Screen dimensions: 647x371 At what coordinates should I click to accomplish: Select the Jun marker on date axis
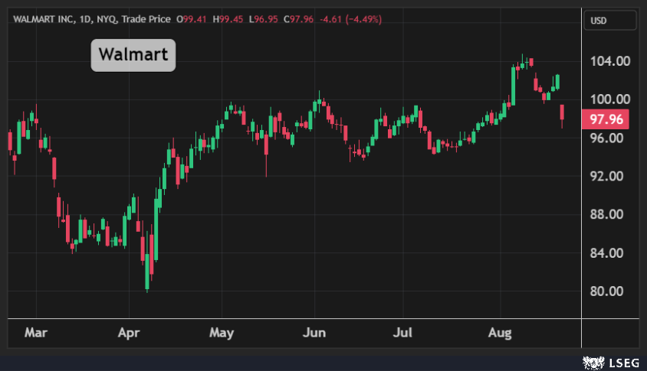(x=314, y=334)
